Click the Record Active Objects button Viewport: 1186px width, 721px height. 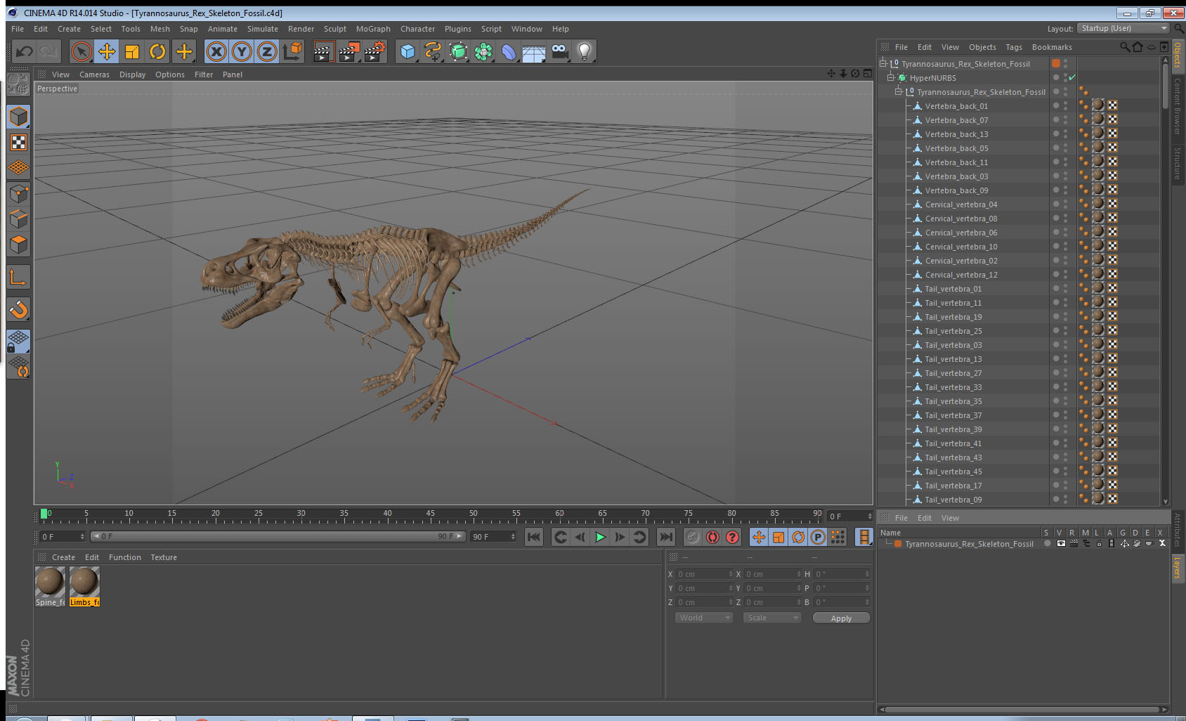point(693,537)
